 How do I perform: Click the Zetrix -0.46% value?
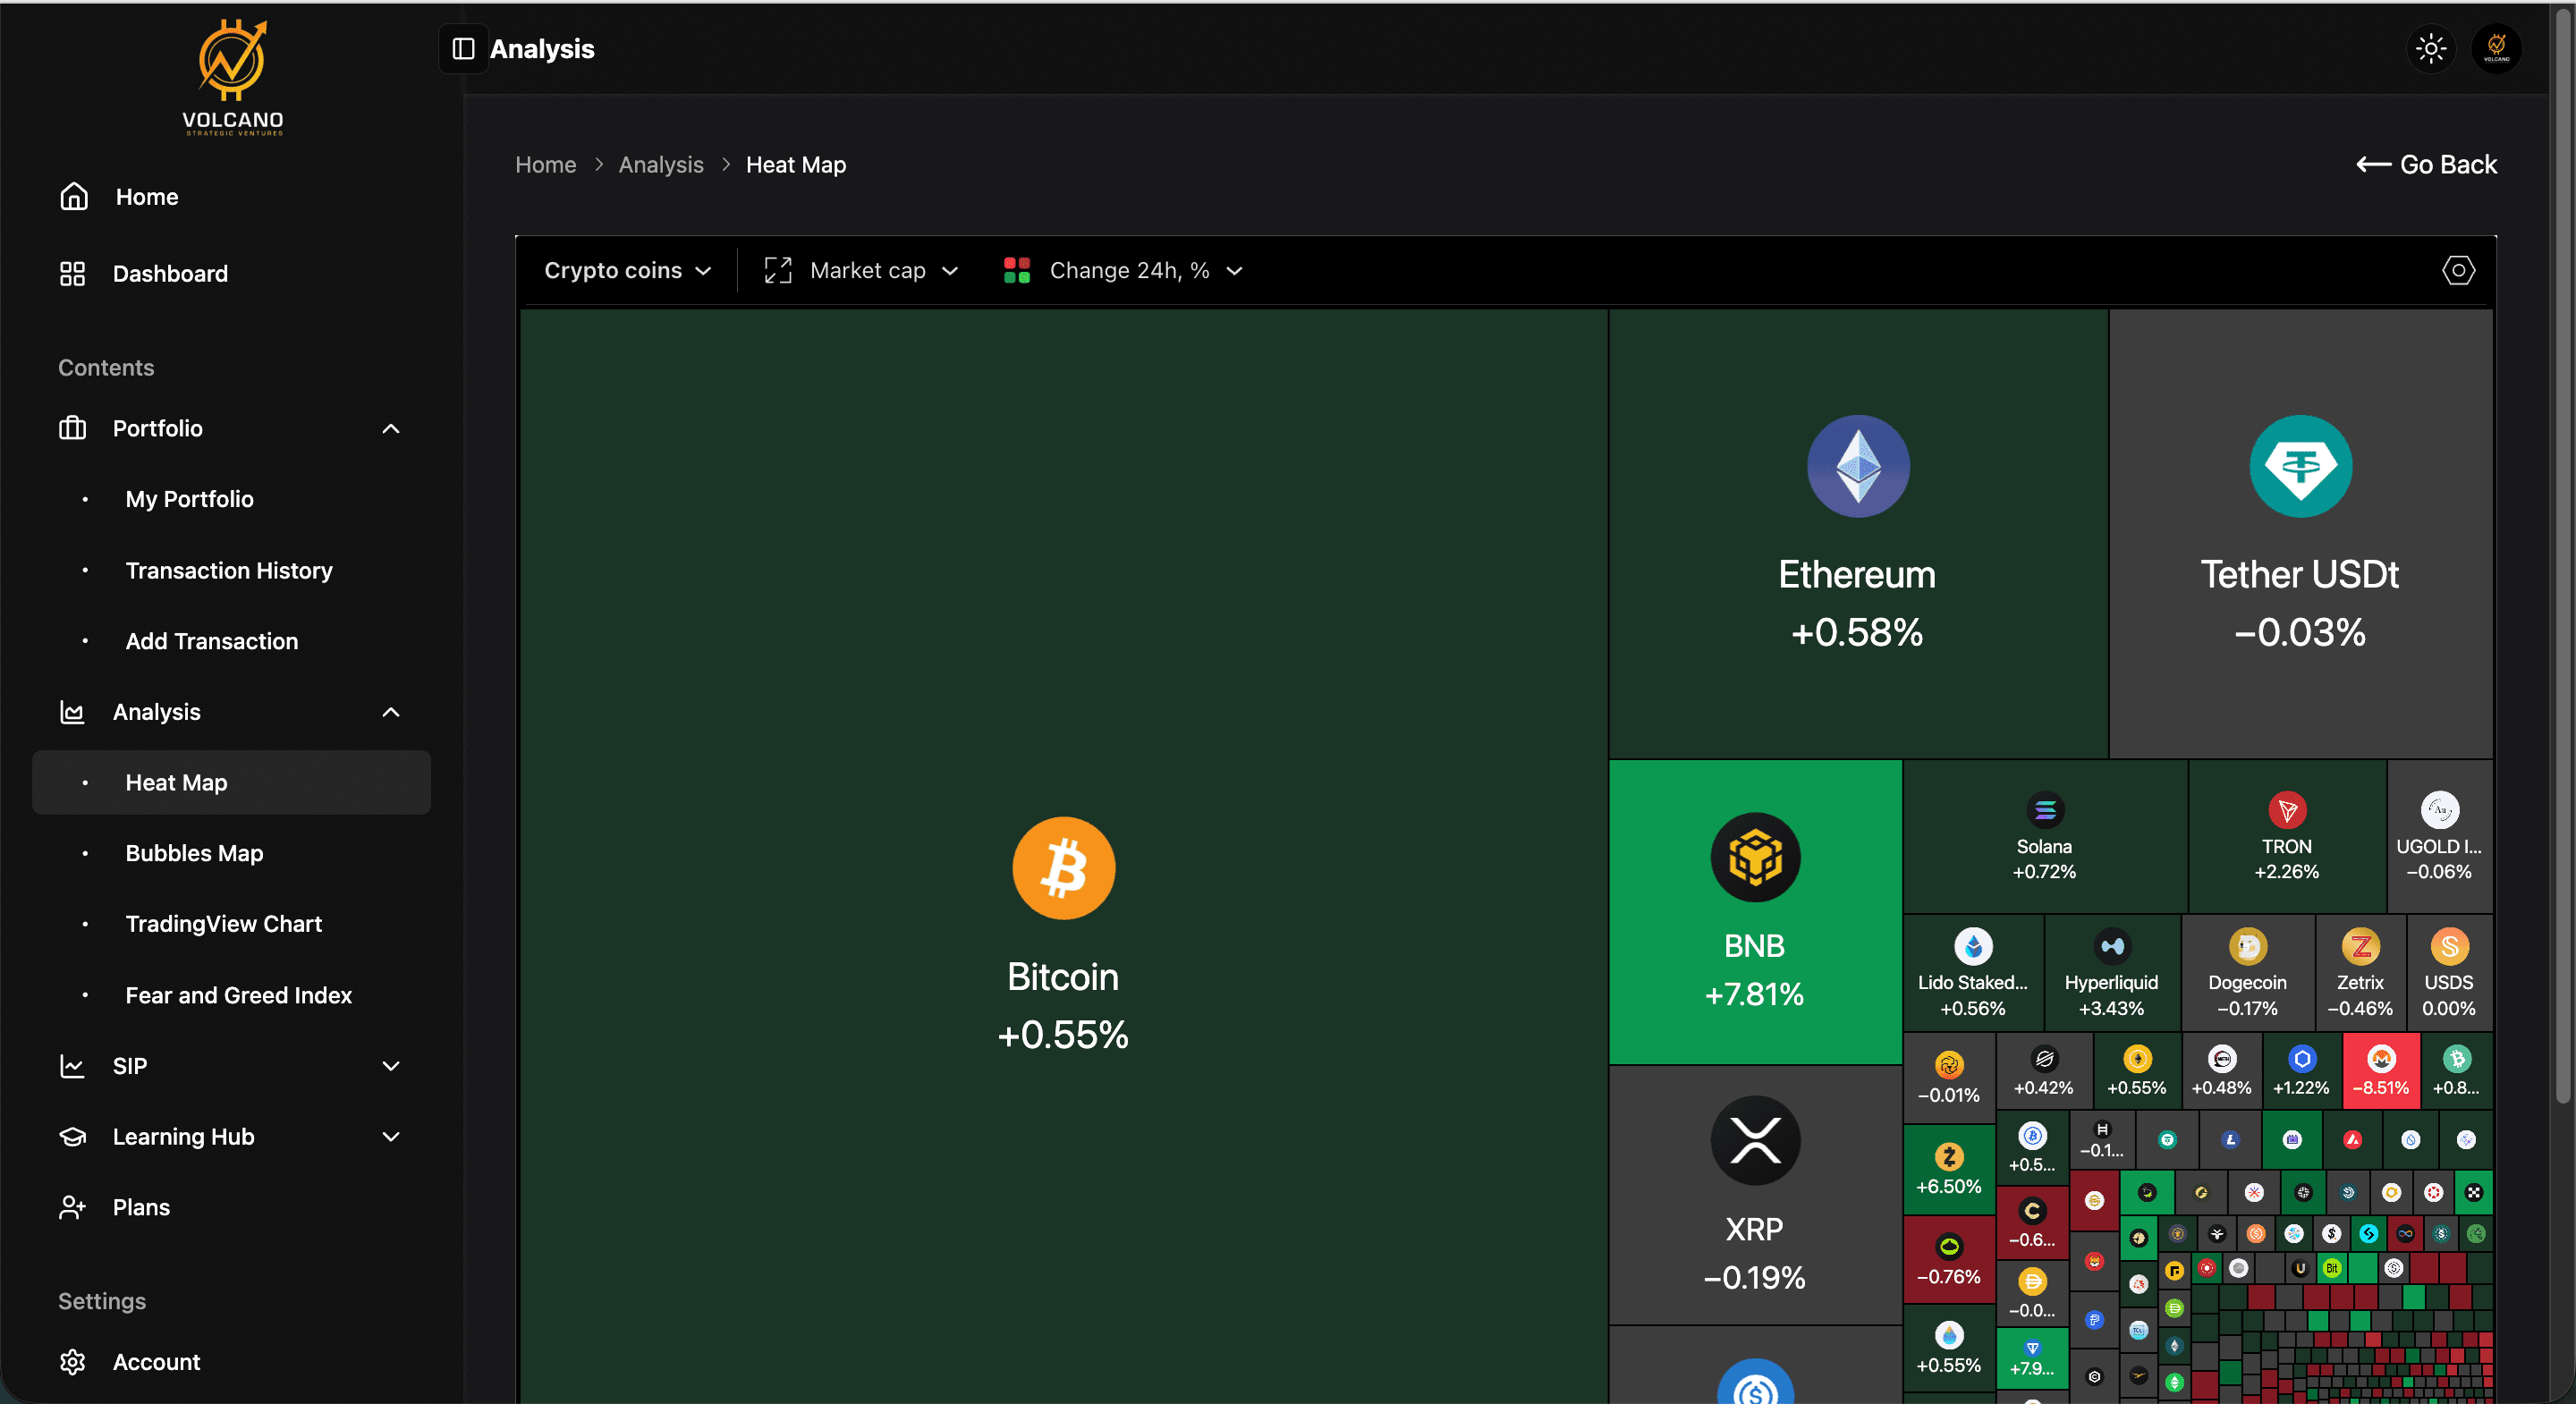click(2360, 1009)
